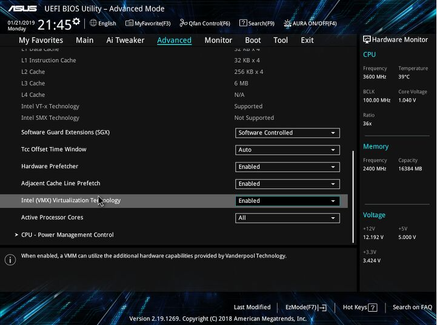
Task: Select the L1 Instruction Cache row
Action: [173, 60]
